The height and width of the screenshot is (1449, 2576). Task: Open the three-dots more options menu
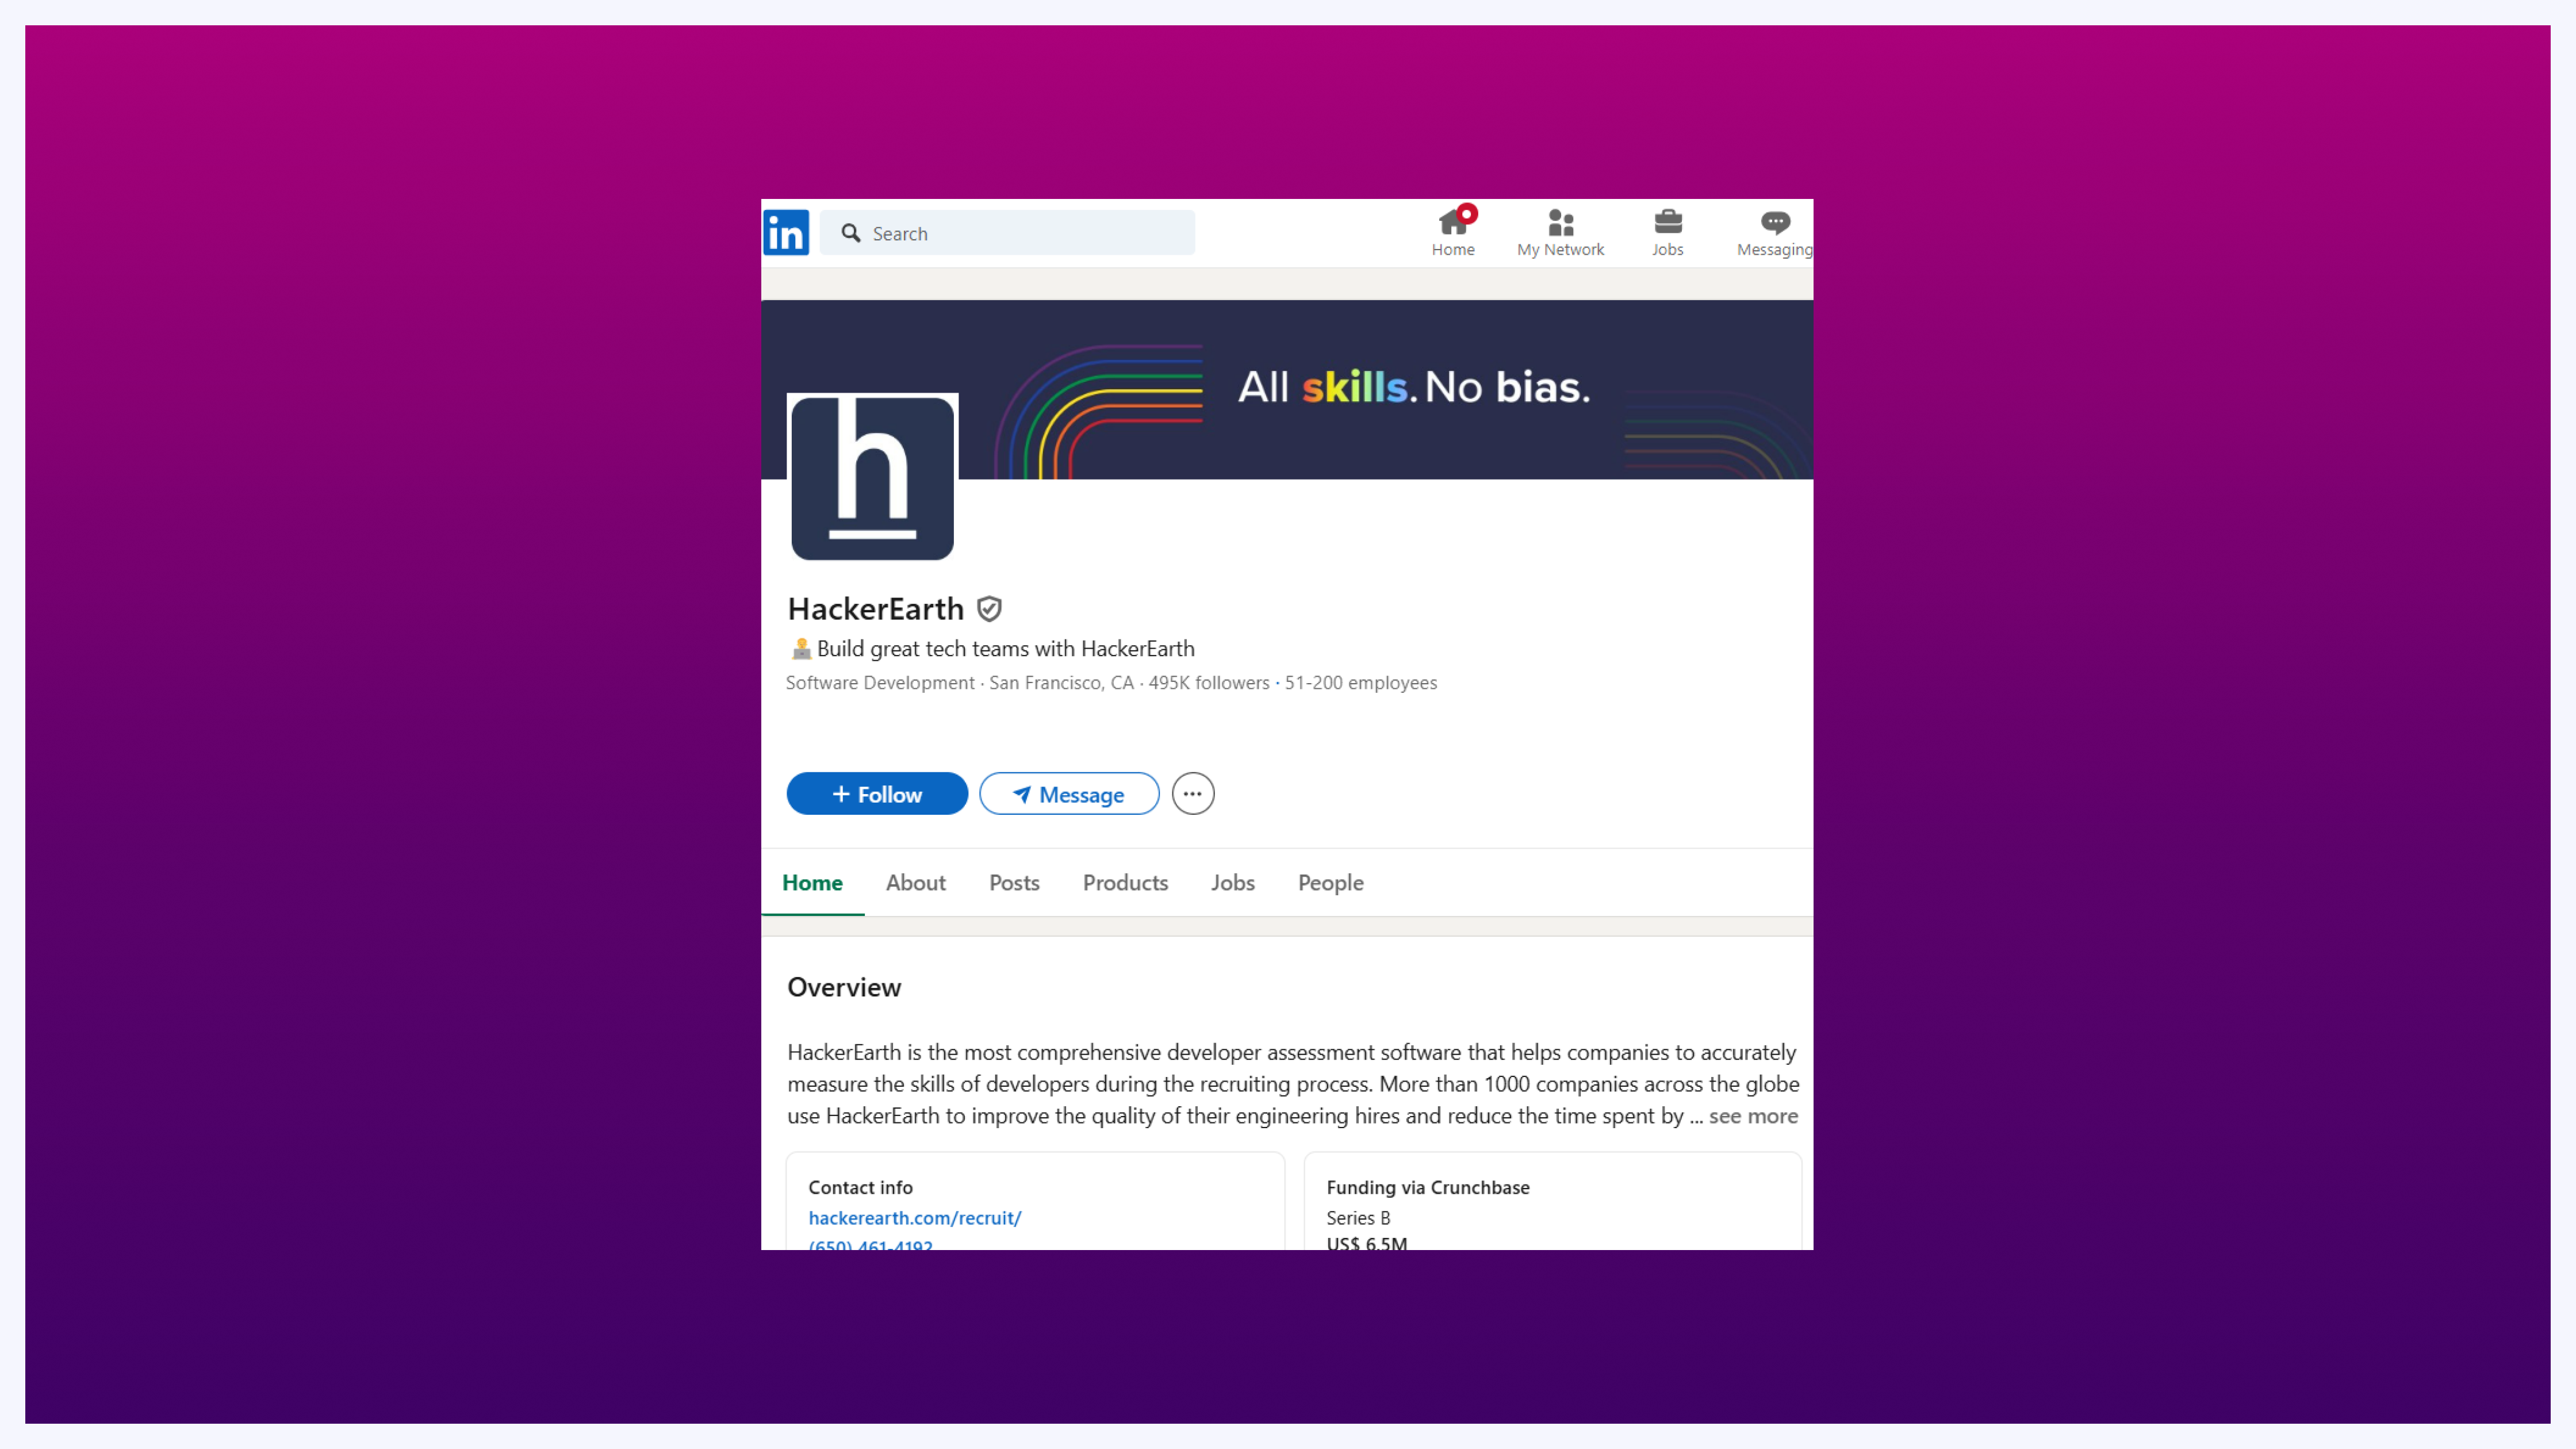1193,794
